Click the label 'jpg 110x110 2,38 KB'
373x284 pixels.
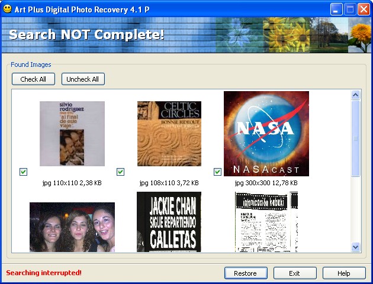pos(72,183)
